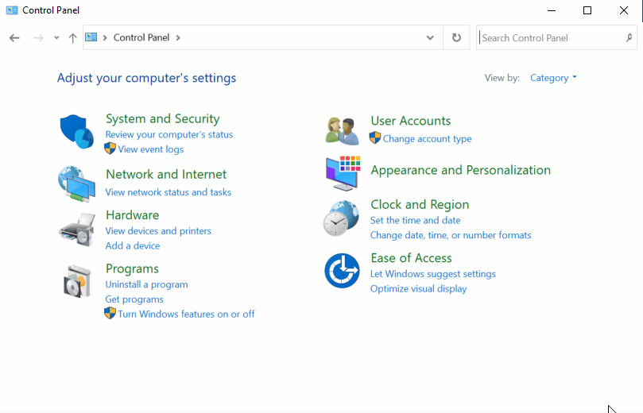Open Appearance and Personalization monitor icon
The height and width of the screenshot is (413, 643).
pyautogui.click(x=343, y=173)
